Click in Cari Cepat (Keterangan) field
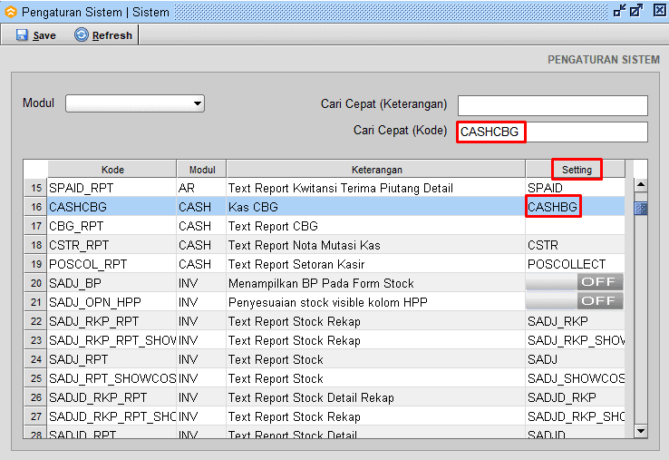Screen dimensions: 669x460 click(x=552, y=105)
